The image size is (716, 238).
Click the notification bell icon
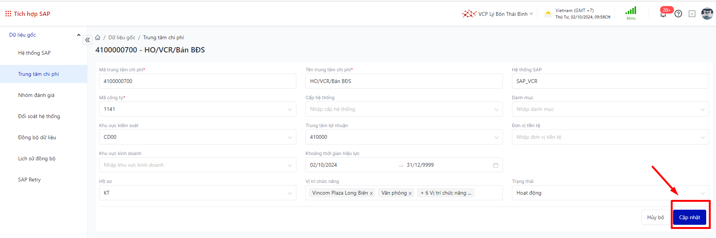663,14
